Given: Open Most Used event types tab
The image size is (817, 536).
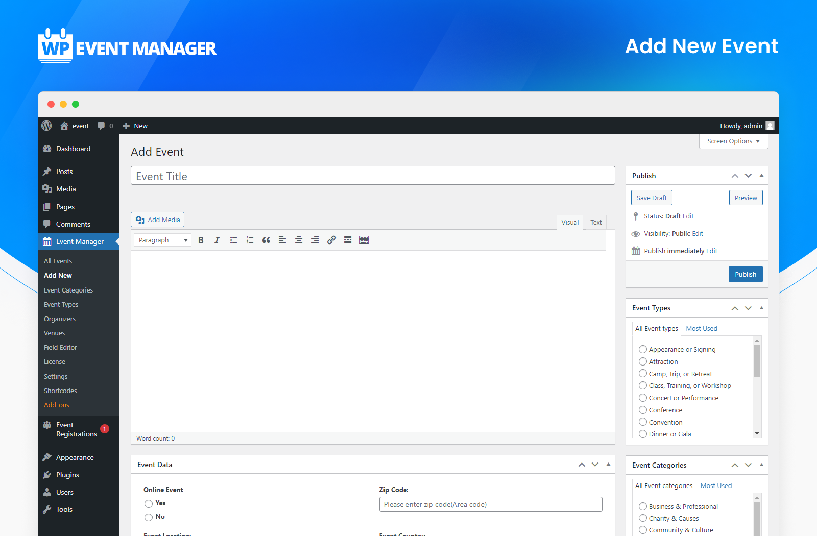Looking at the screenshot, I should click(702, 328).
